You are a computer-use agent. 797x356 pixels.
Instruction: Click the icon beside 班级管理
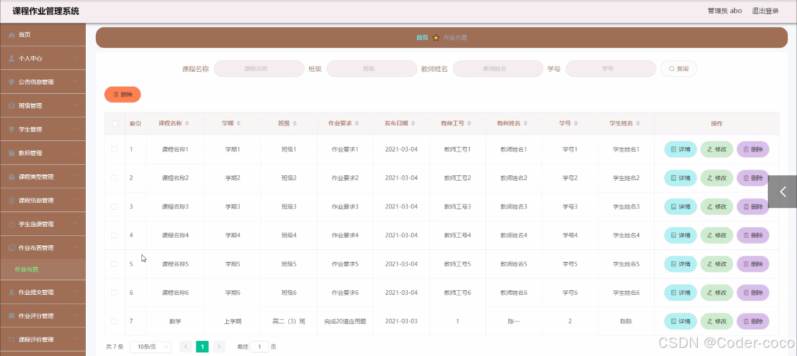(12, 106)
